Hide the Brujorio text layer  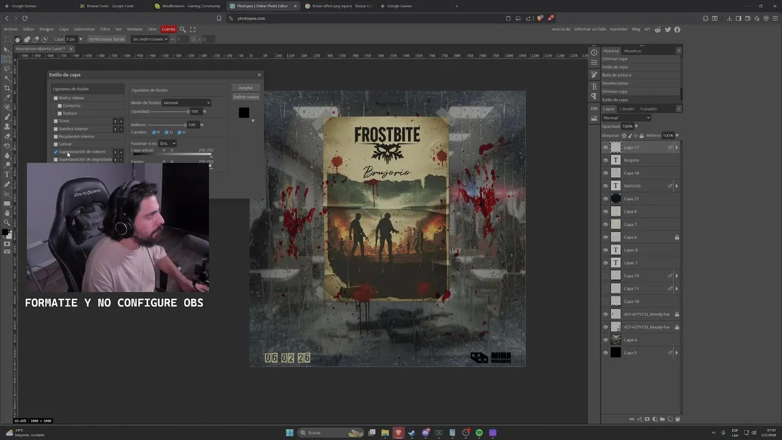point(605,160)
